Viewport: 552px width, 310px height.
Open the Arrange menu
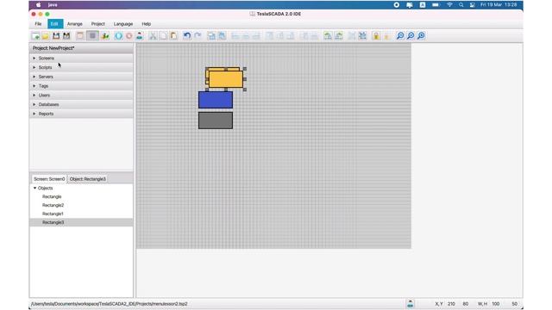point(75,24)
